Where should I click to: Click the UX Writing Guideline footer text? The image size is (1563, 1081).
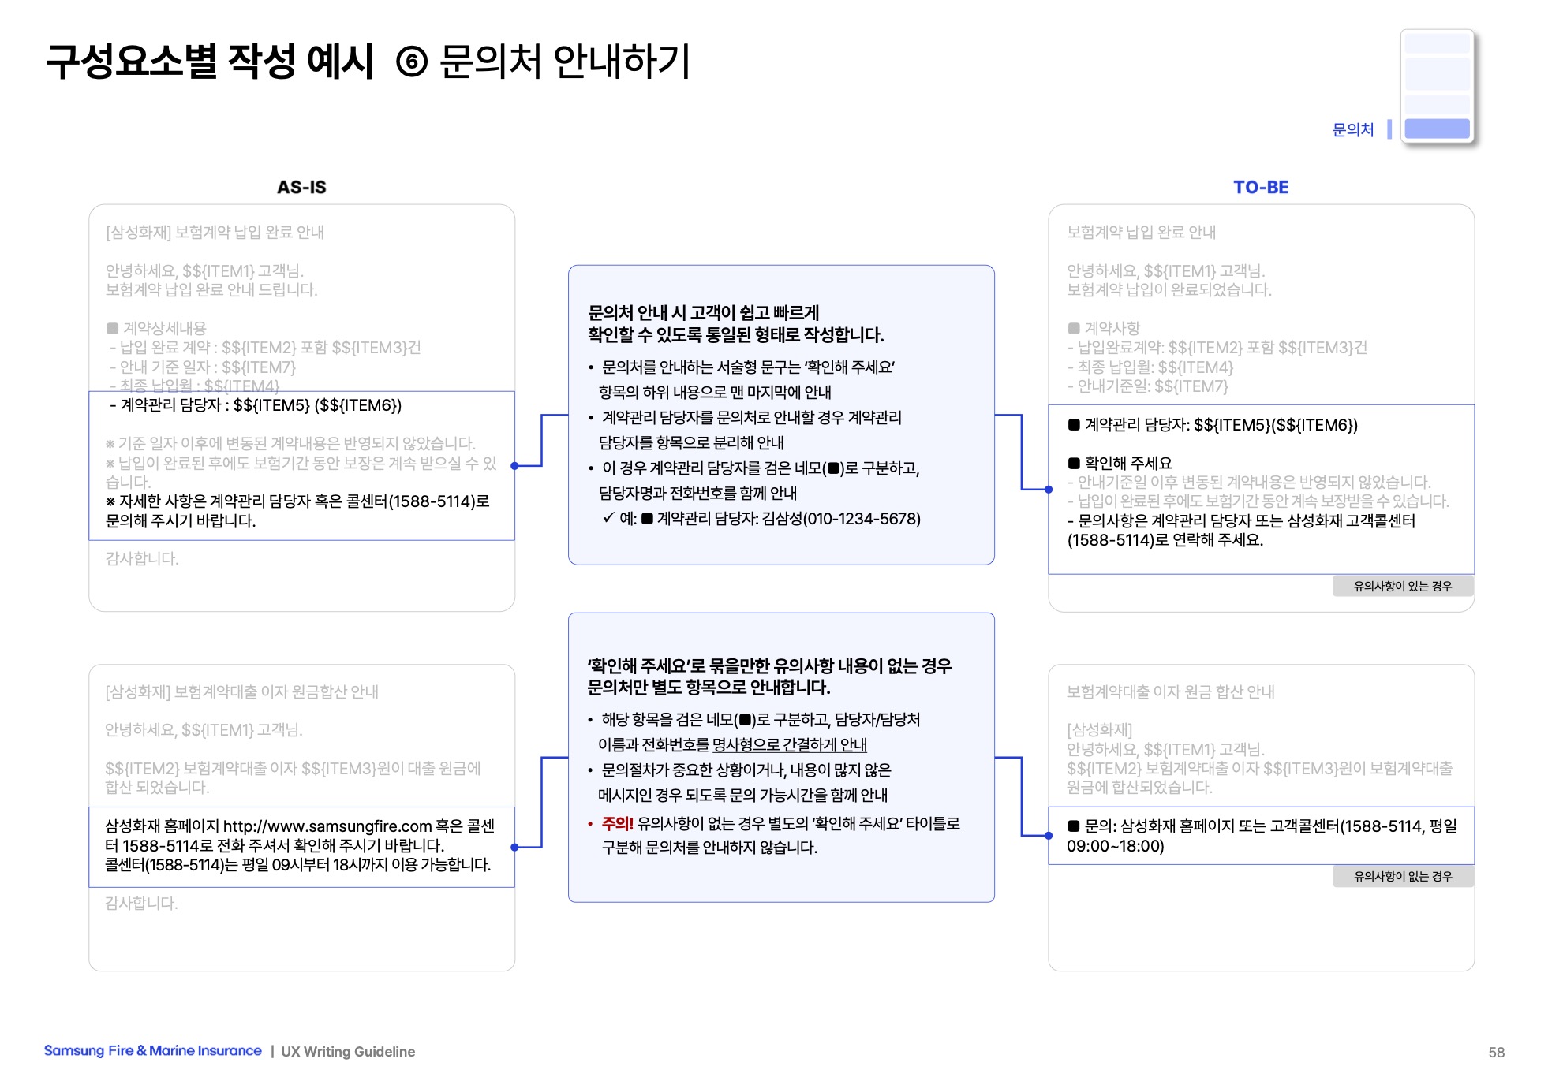(x=348, y=1052)
